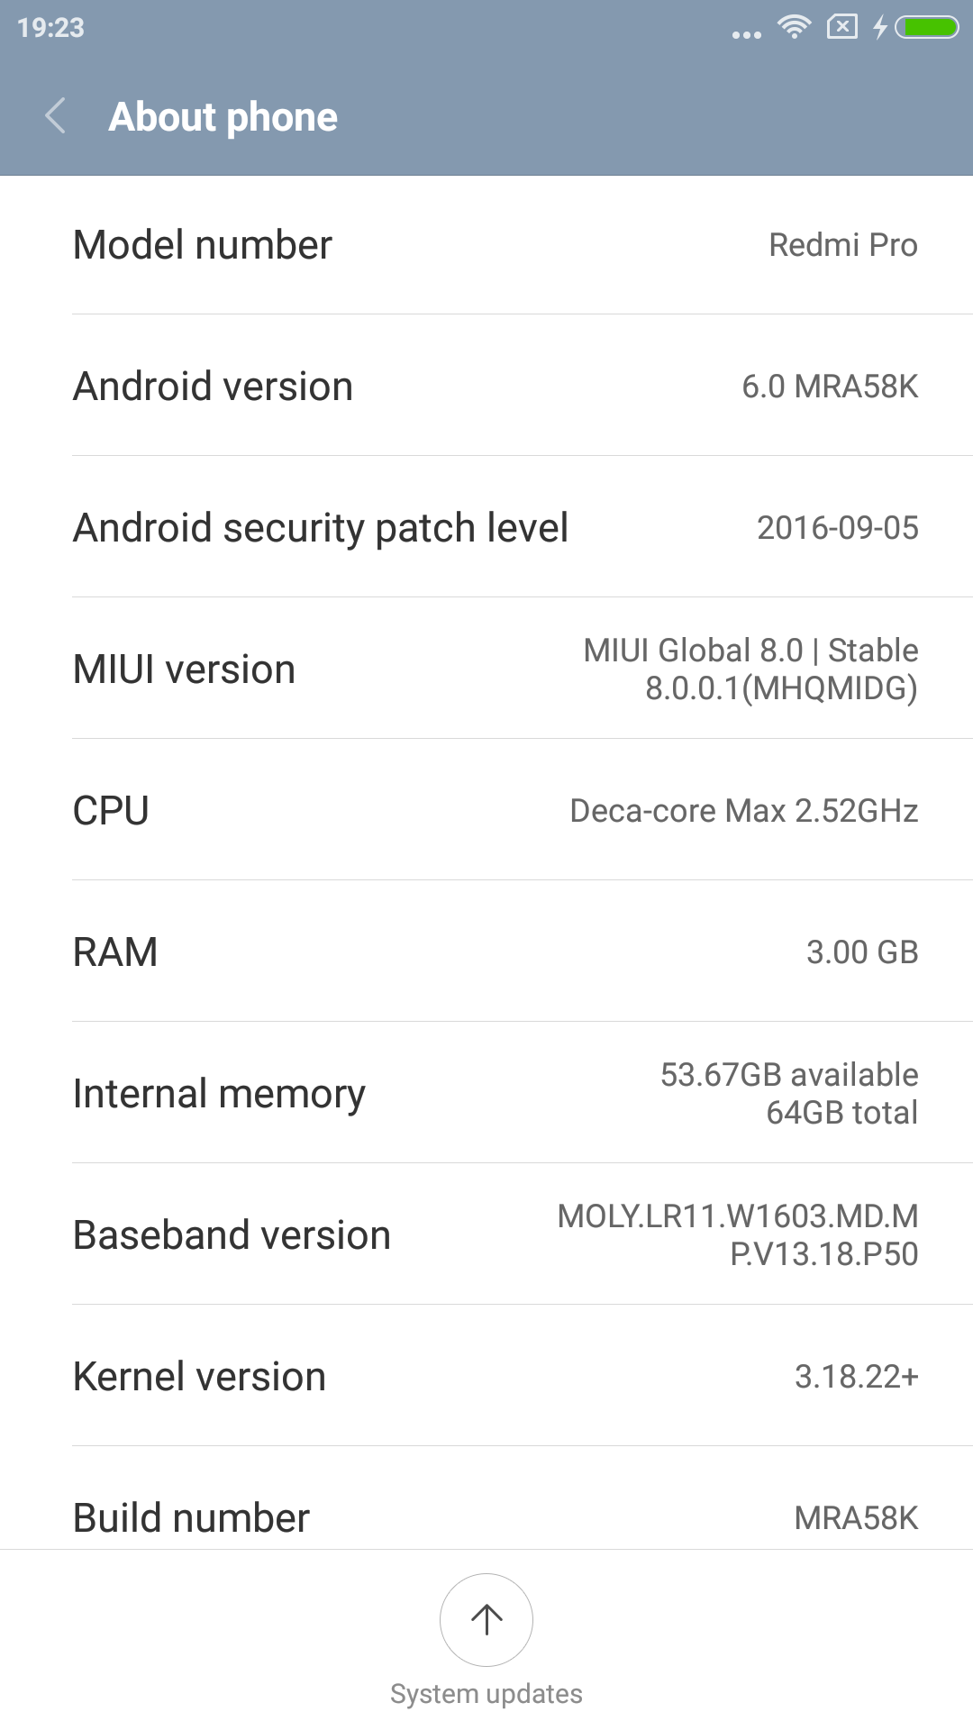Image resolution: width=973 pixels, height=1730 pixels.
Task: Tap the charging bolt icon
Action: (x=880, y=27)
